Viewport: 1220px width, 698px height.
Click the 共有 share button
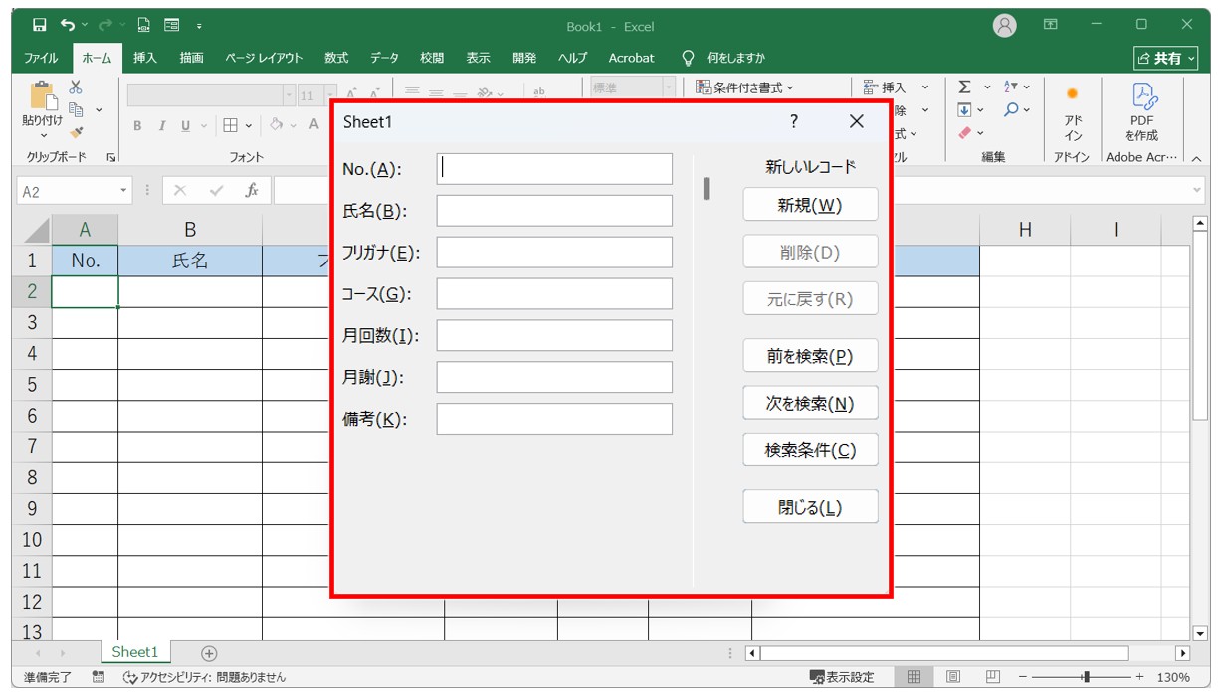point(1165,59)
